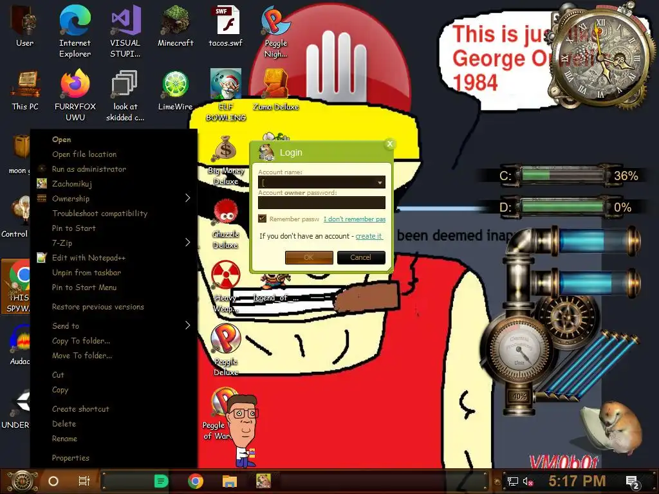Close the Login dialog with X
Viewport: 659px width, 494px height.
(x=389, y=144)
